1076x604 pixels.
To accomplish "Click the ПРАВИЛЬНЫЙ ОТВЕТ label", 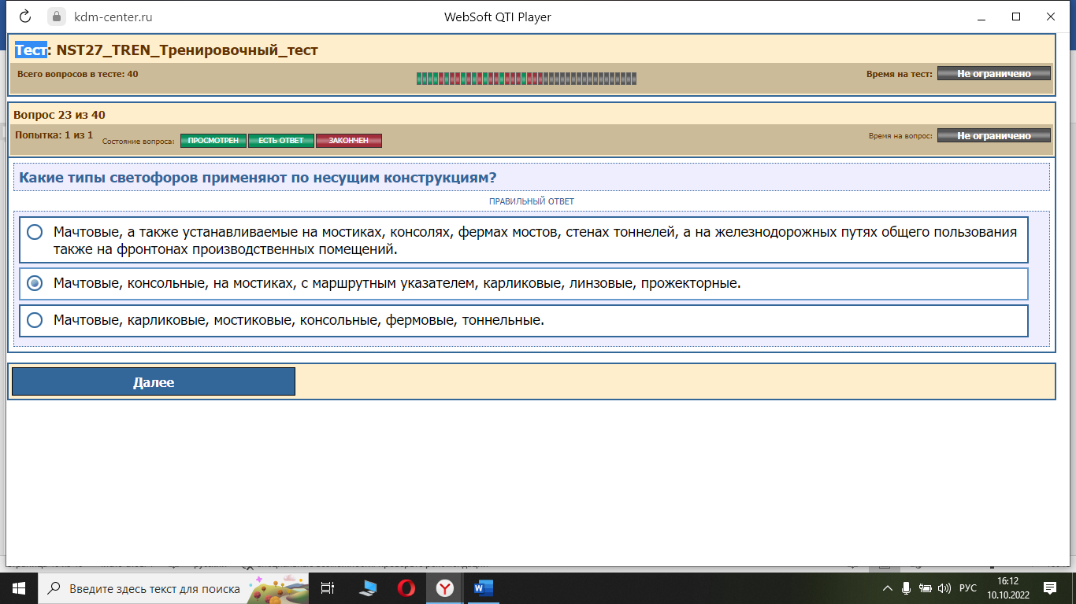I will coord(532,201).
